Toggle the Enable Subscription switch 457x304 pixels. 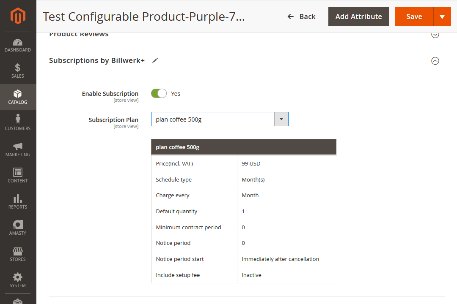tap(159, 93)
